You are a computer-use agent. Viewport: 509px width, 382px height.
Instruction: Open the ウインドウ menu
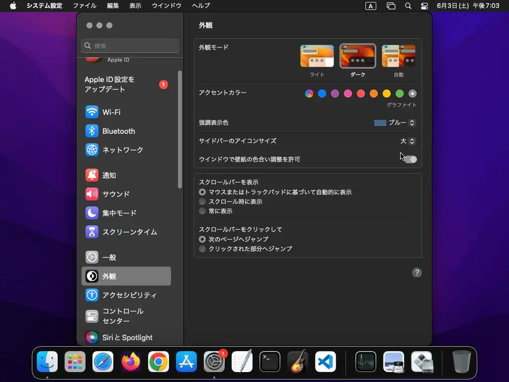[x=166, y=6]
